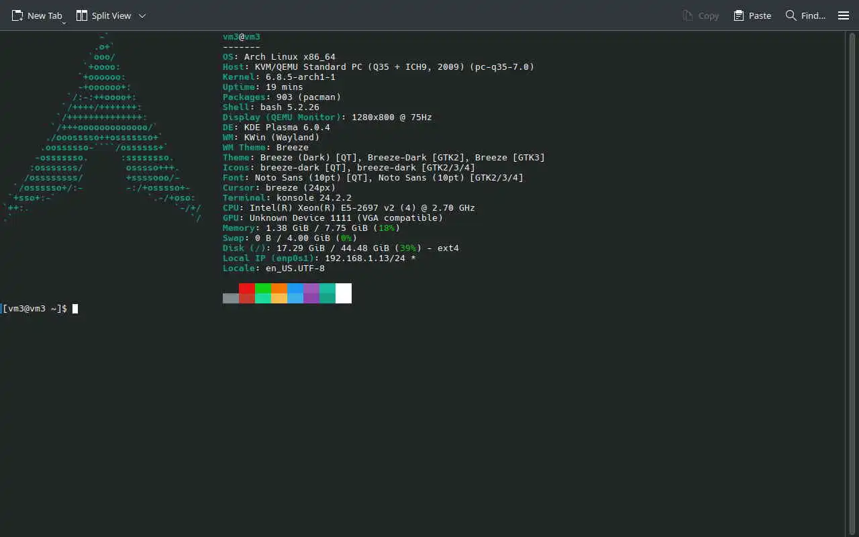Image resolution: width=859 pixels, height=537 pixels.
Task: Click the bright orange color block
Action: pos(279,288)
